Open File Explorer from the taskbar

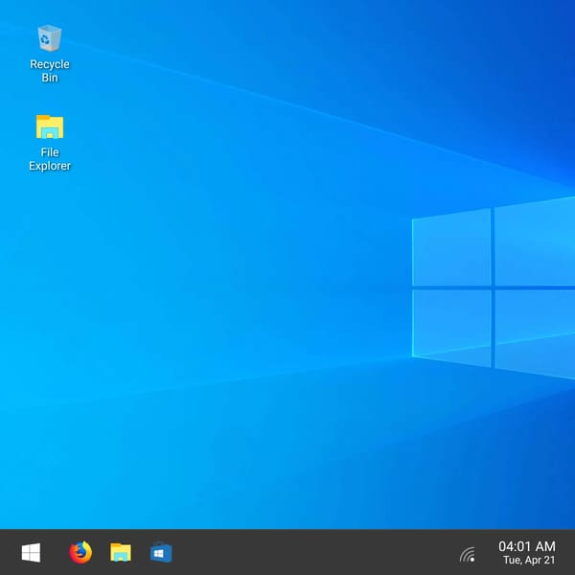[x=121, y=552]
